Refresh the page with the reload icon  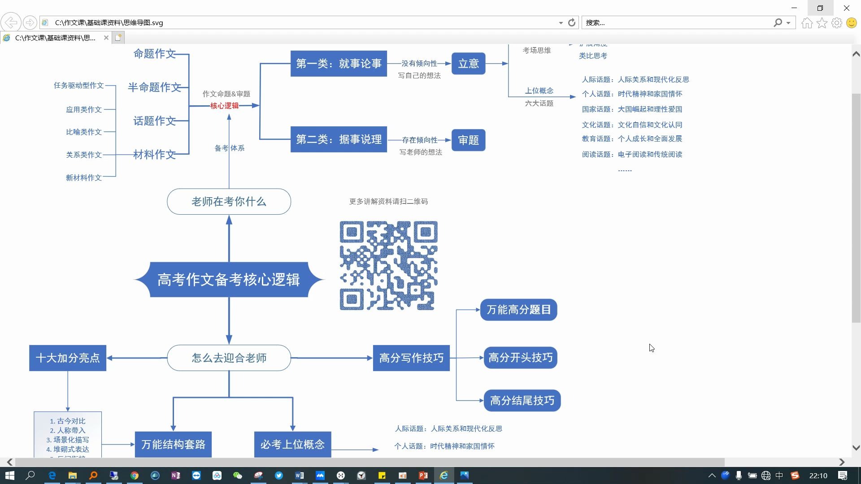571,22
